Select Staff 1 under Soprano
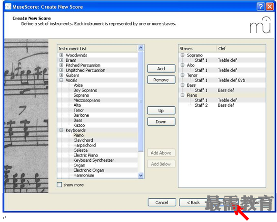This screenshot has width=277, height=222. pyautogui.click(x=201, y=60)
